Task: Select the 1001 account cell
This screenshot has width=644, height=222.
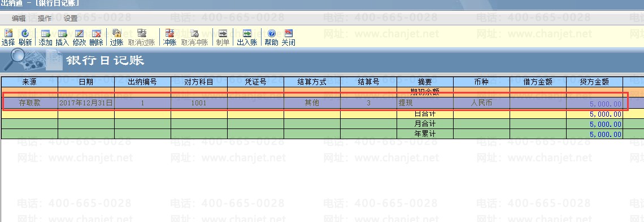Action: click(x=199, y=103)
